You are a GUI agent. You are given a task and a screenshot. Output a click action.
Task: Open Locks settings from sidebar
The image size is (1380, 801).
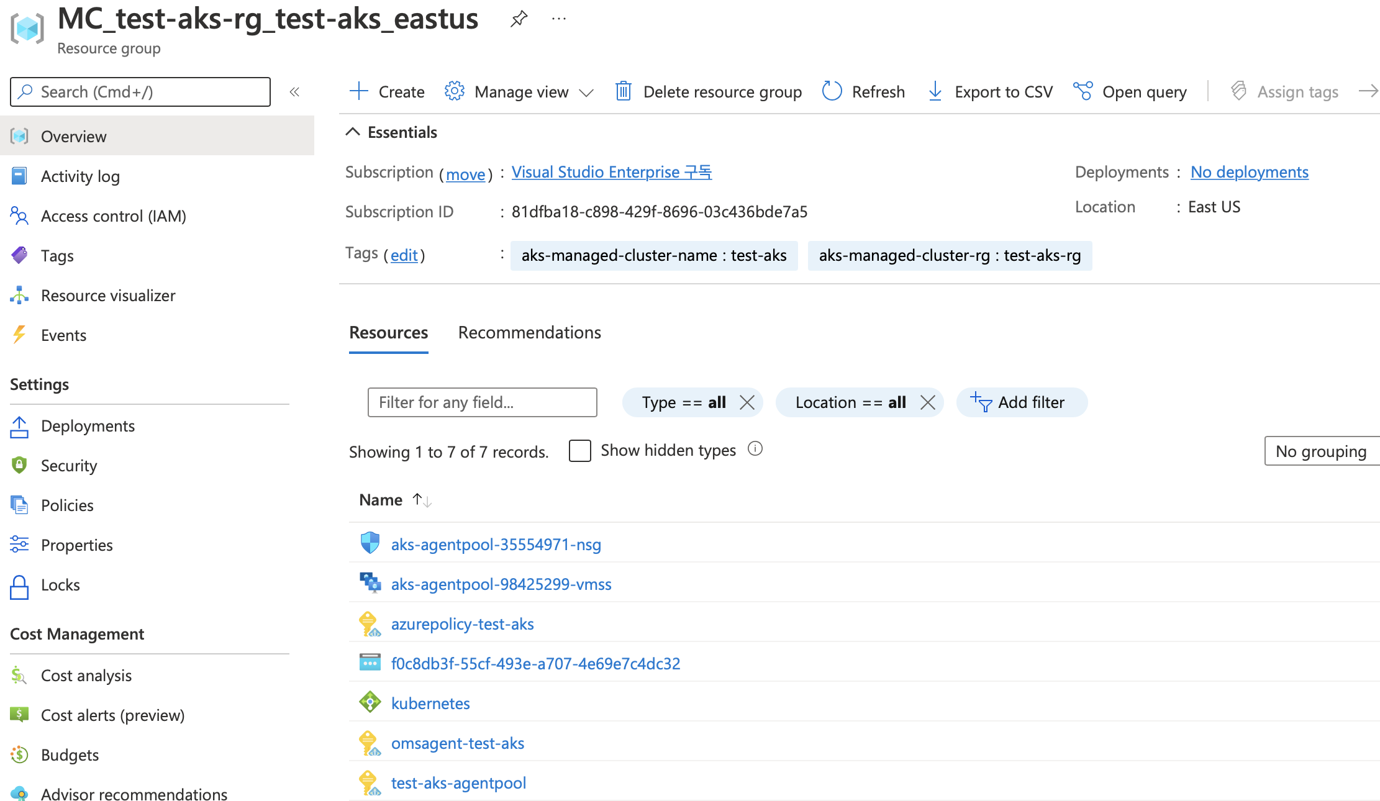pyautogui.click(x=60, y=585)
